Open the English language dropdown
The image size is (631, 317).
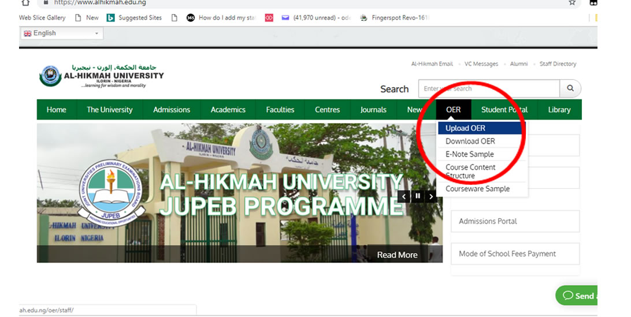[62, 33]
